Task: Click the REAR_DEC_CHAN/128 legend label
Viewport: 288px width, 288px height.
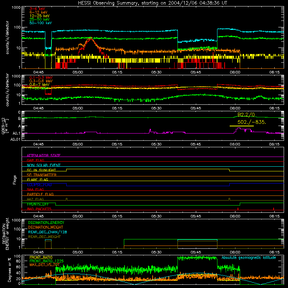Action: [48, 232]
